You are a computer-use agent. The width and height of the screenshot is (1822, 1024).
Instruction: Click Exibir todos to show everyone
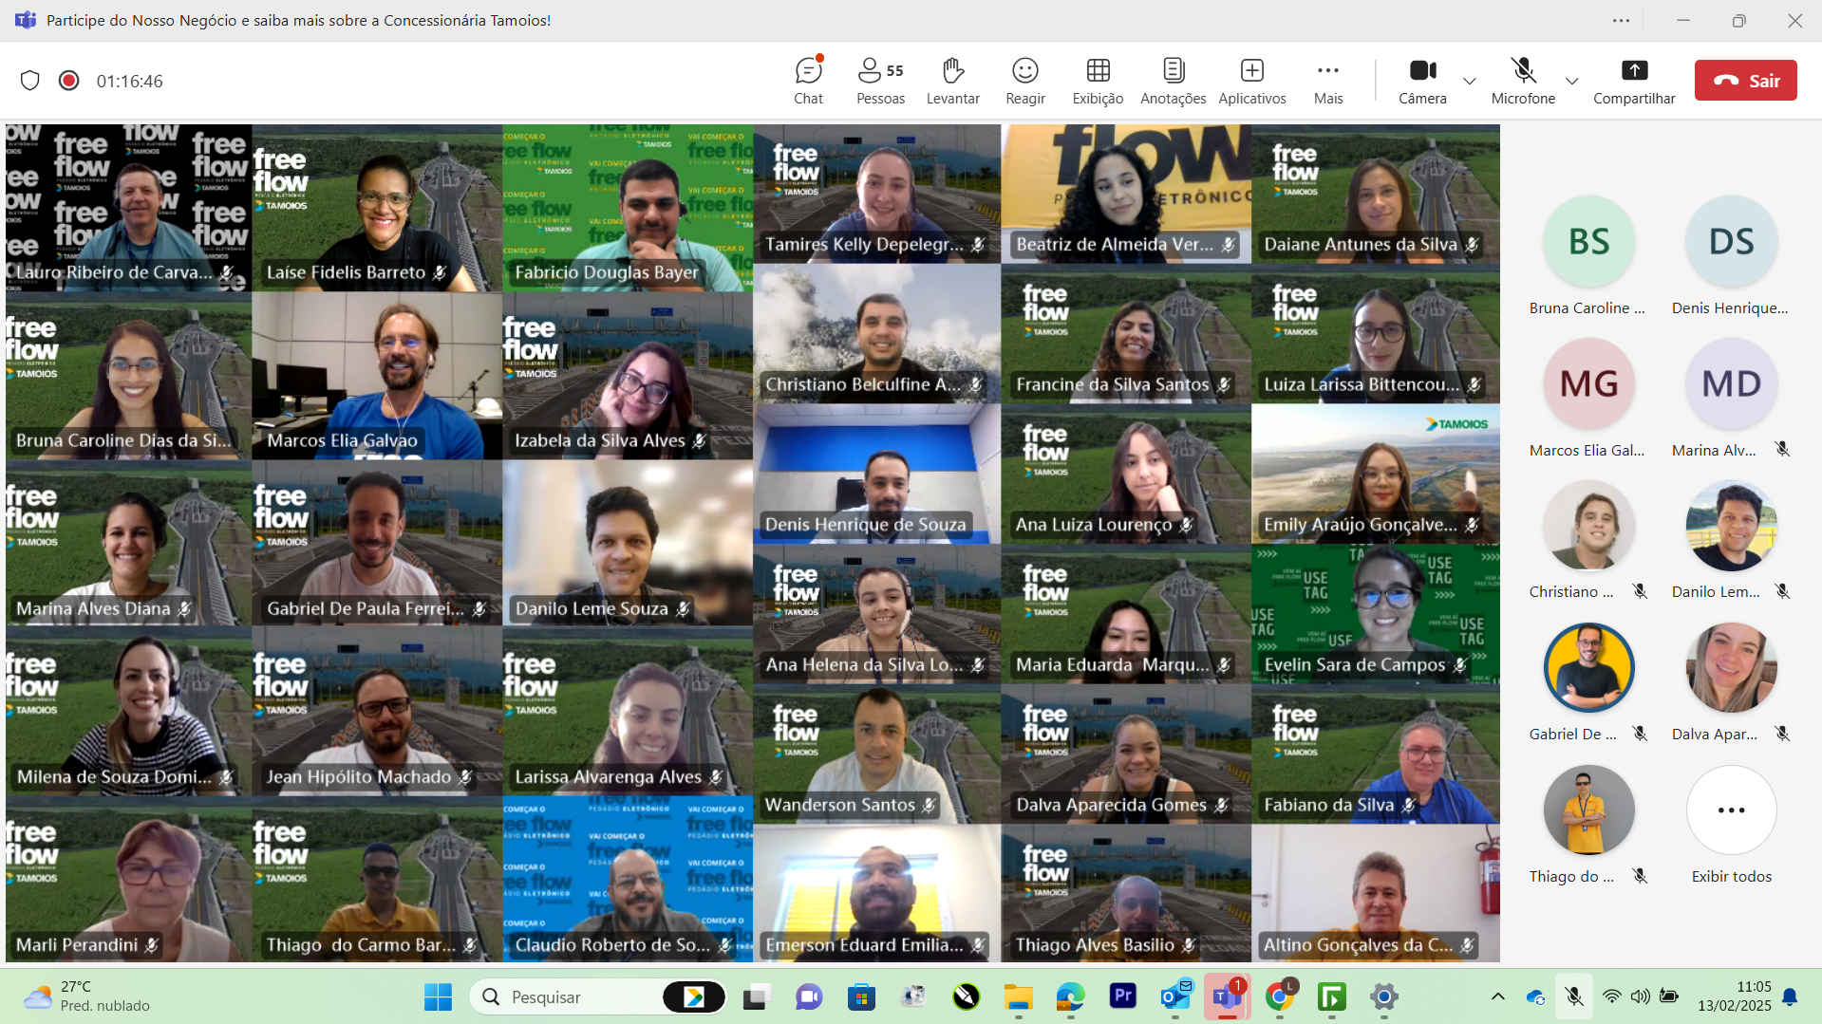pyautogui.click(x=1731, y=826)
